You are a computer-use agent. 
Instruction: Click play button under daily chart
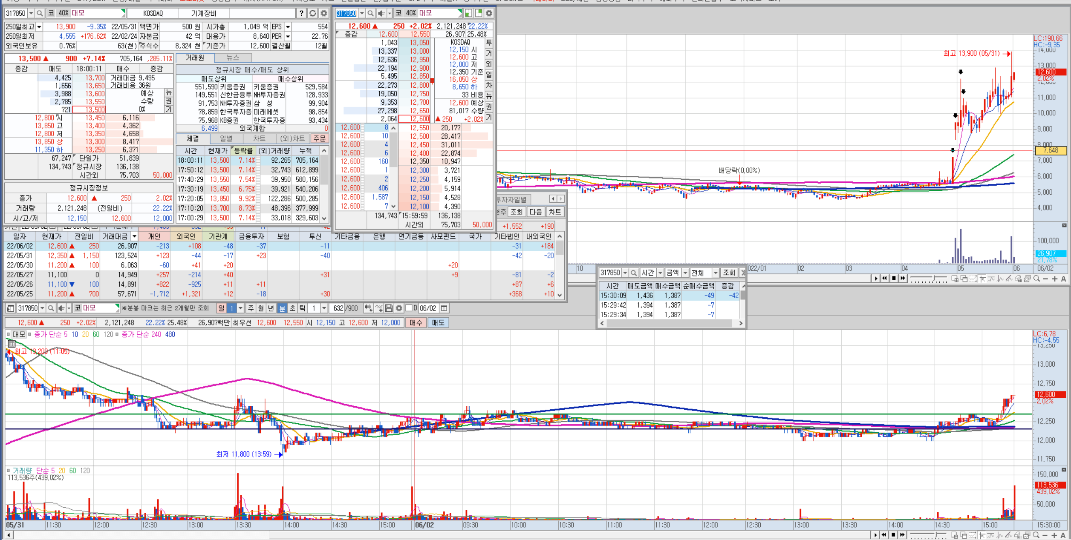pos(876,279)
